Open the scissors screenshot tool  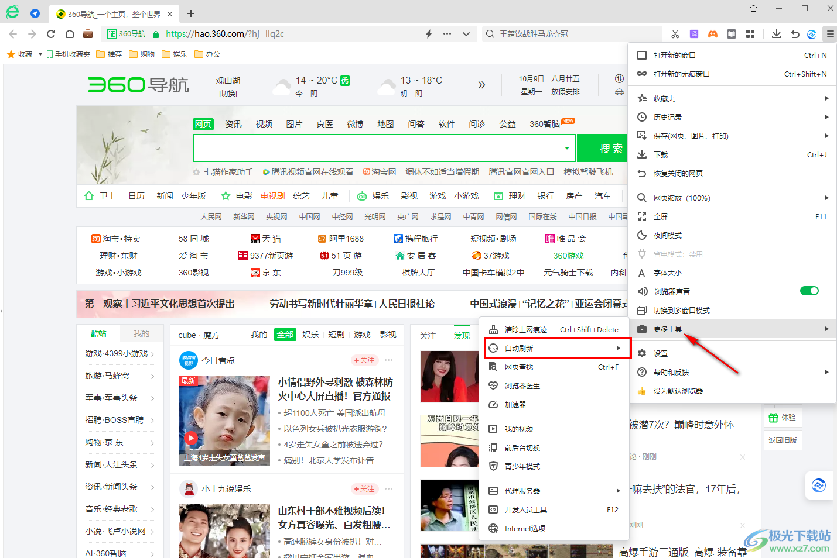675,34
